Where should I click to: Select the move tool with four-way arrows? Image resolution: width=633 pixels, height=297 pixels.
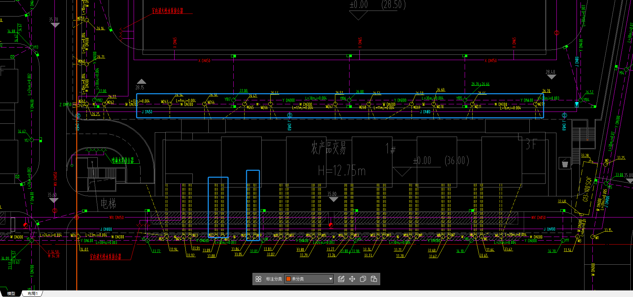tap(352, 279)
